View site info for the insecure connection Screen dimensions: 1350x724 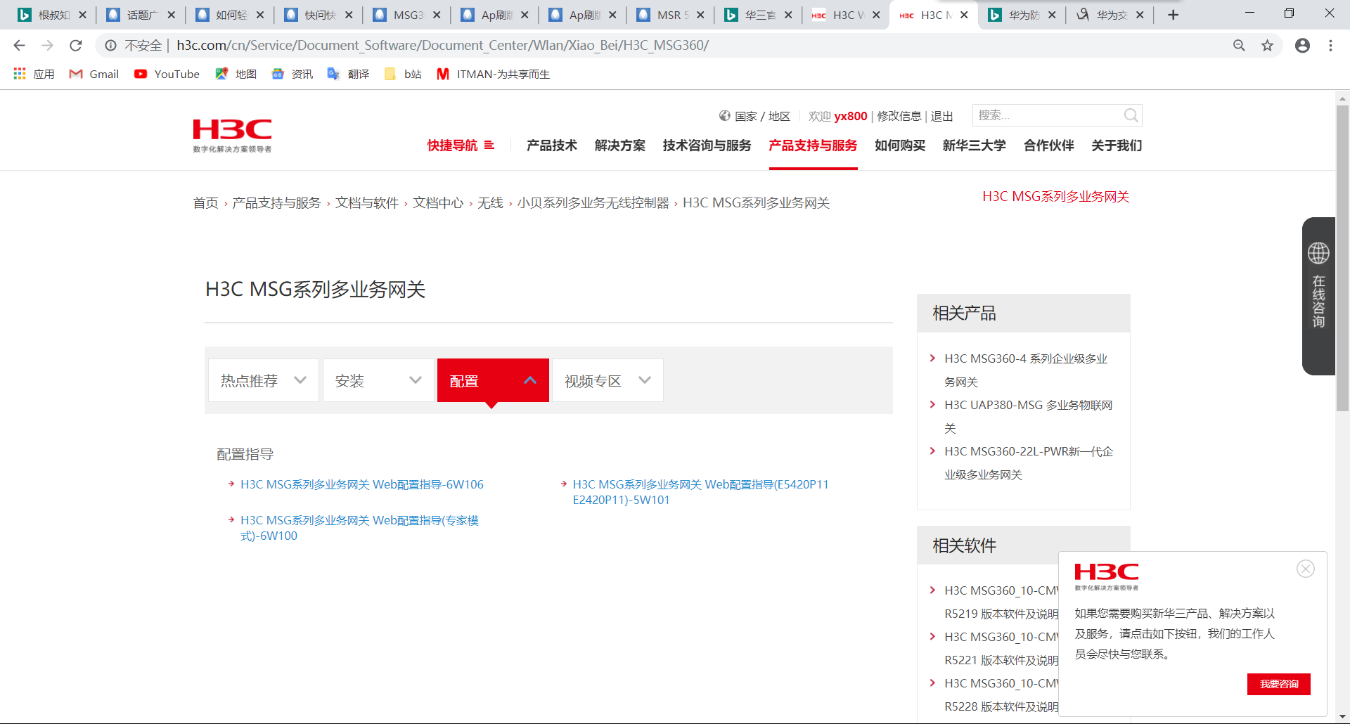point(110,46)
